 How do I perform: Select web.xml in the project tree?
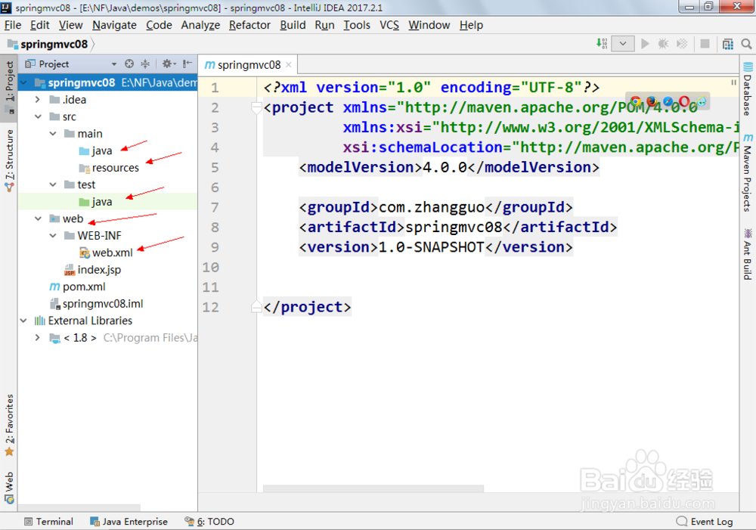coord(110,252)
